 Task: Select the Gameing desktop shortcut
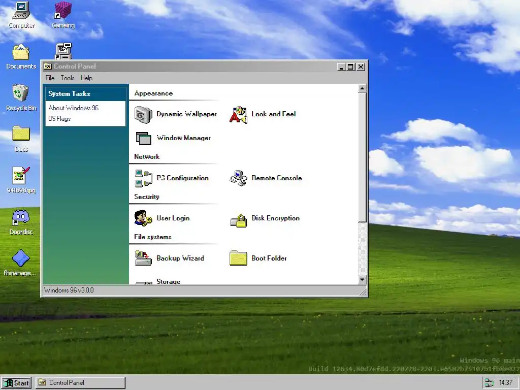[x=63, y=11]
